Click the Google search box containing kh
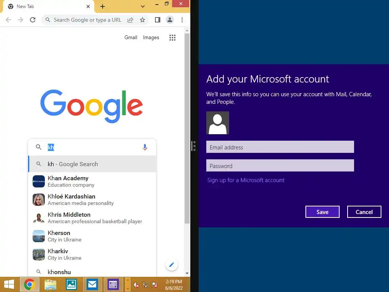 [x=92, y=147]
